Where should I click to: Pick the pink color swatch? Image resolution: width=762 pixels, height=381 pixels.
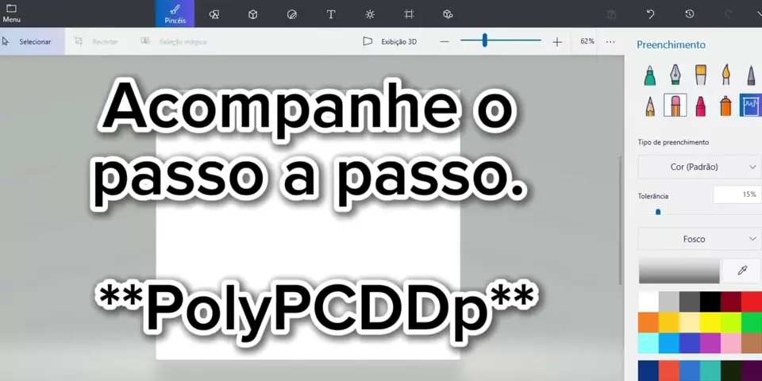[x=731, y=343]
